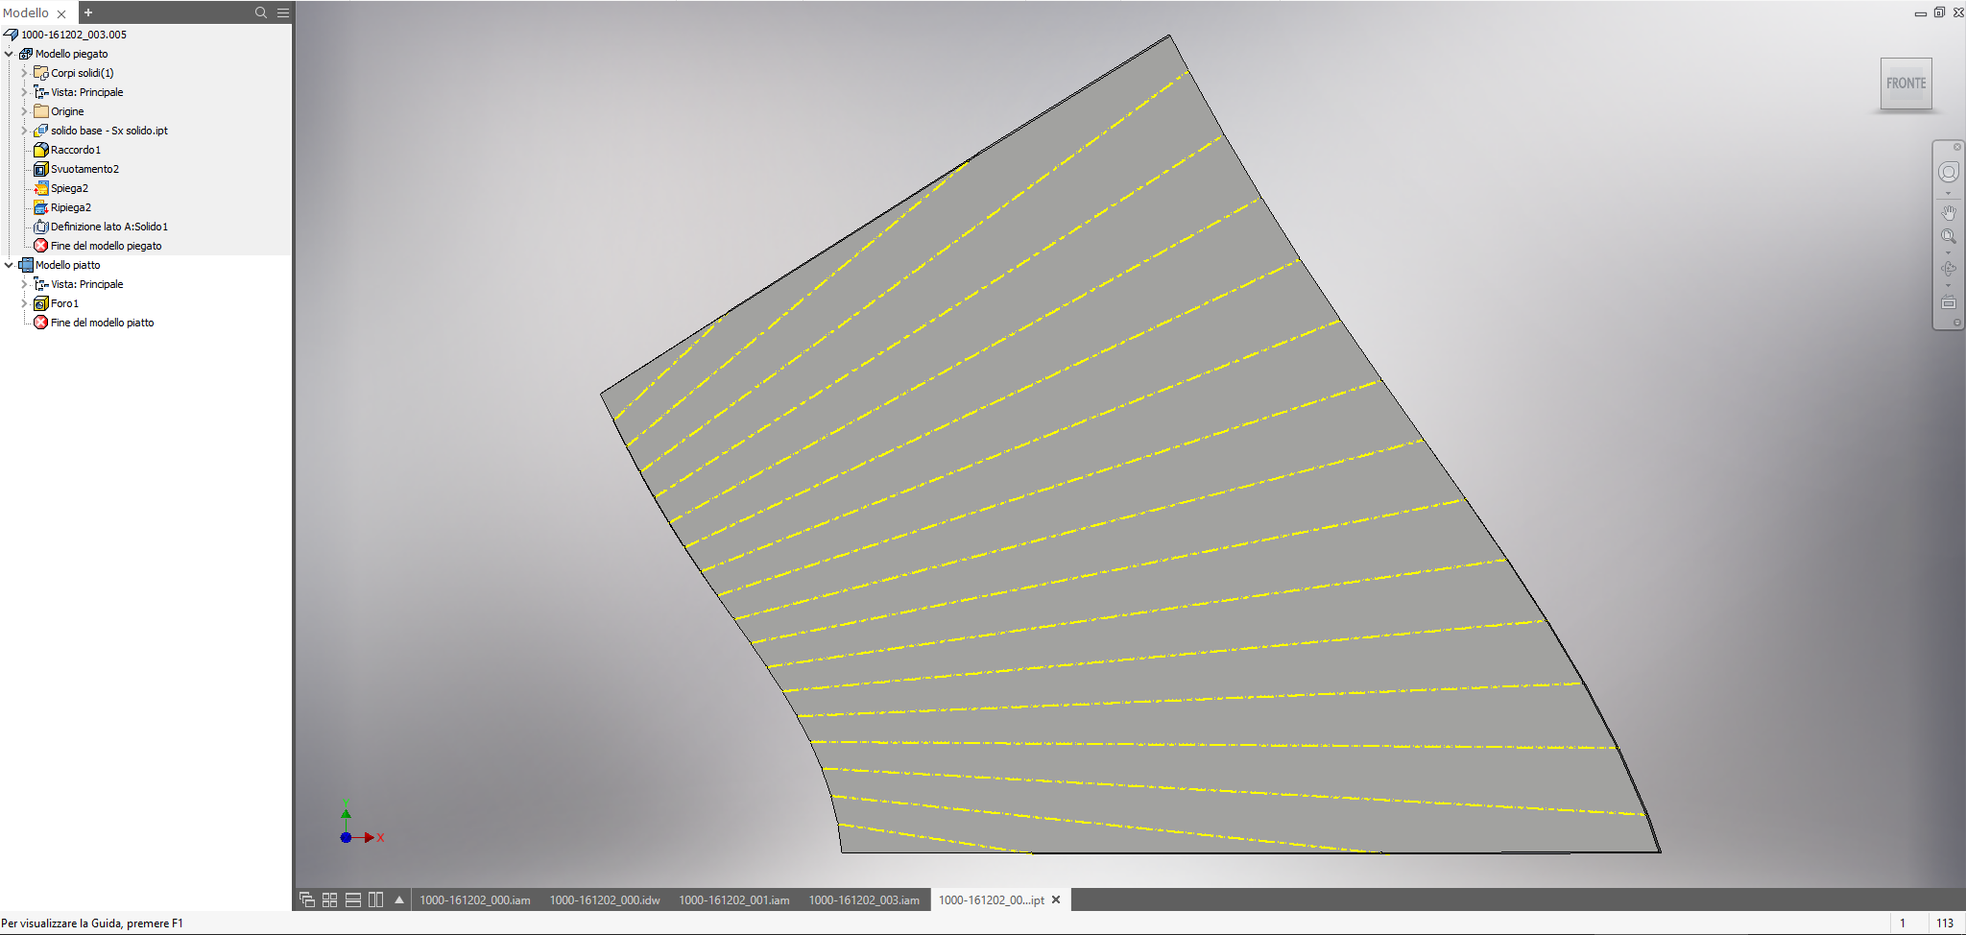
Task: Click the cascade windows icon
Action: [307, 899]
